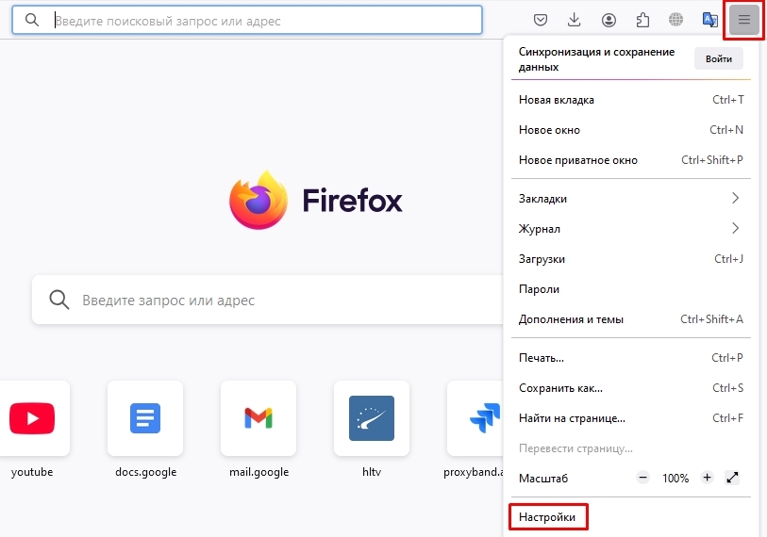This screenshot has height=537, width=767.
Task: Toggle full screen arrow icon next to Масштаб
Action: pyautogui.click(x=732, y=478)
